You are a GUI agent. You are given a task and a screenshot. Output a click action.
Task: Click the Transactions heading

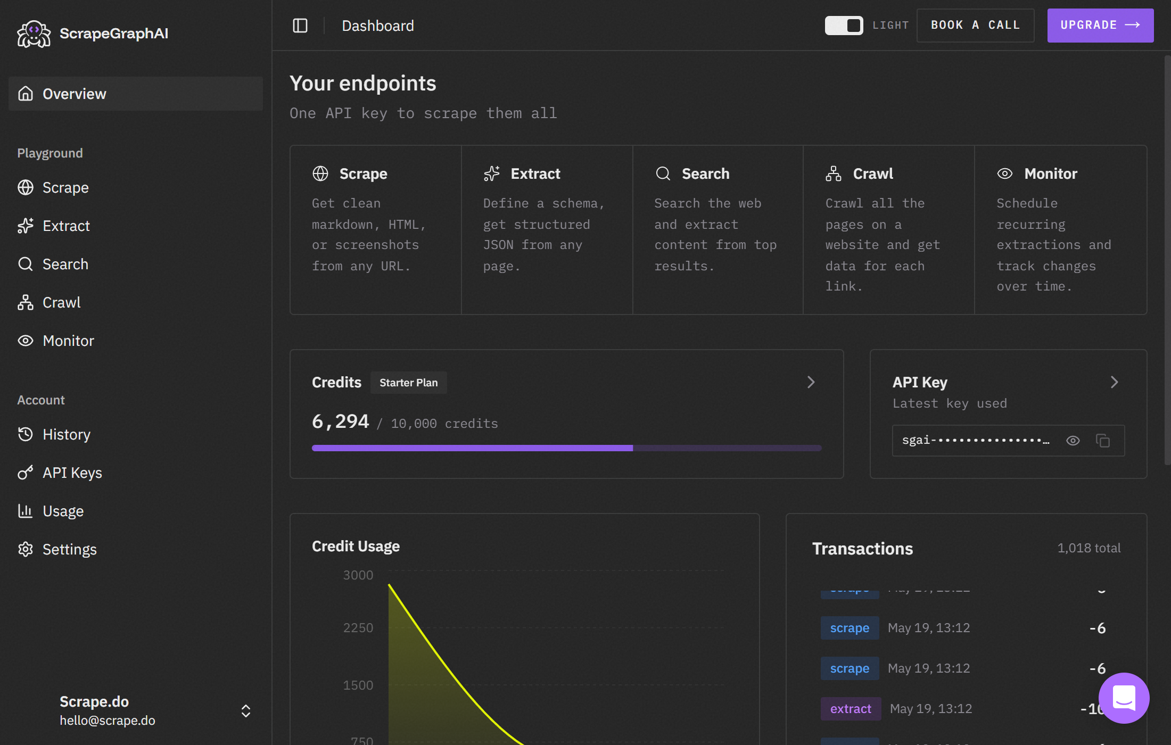[863, 549]
